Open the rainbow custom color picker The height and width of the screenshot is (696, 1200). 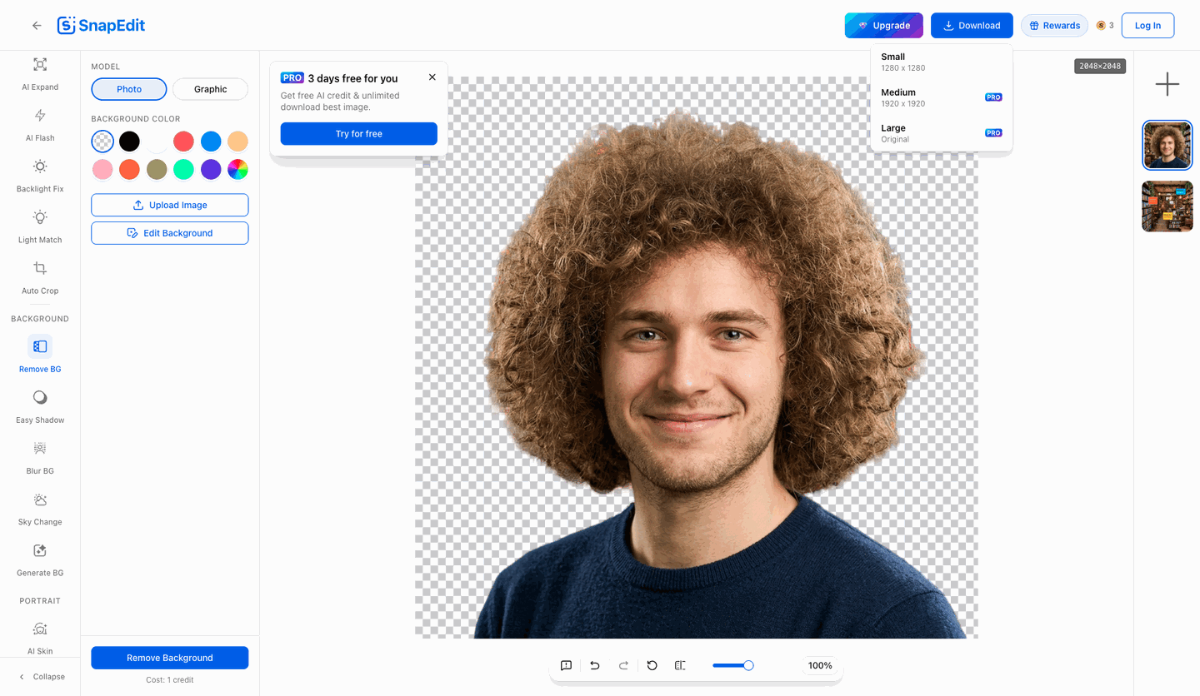(237, 170)
